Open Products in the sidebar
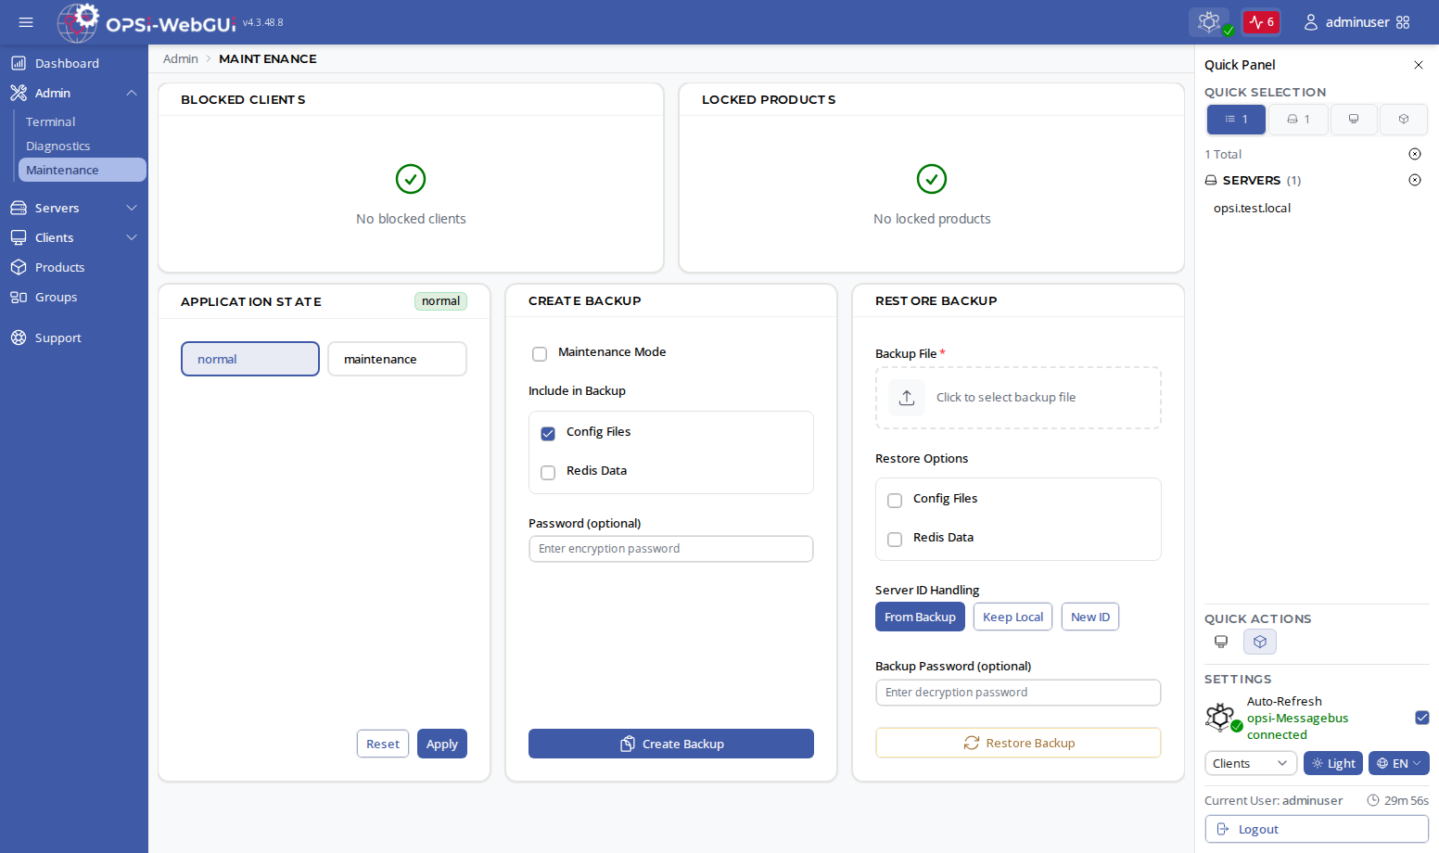 click(74, 267)
